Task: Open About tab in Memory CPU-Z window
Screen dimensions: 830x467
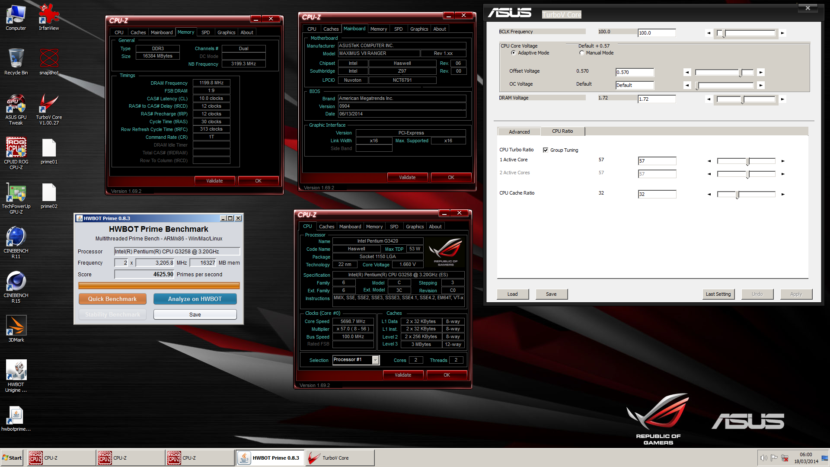Action: pos(247,32)
